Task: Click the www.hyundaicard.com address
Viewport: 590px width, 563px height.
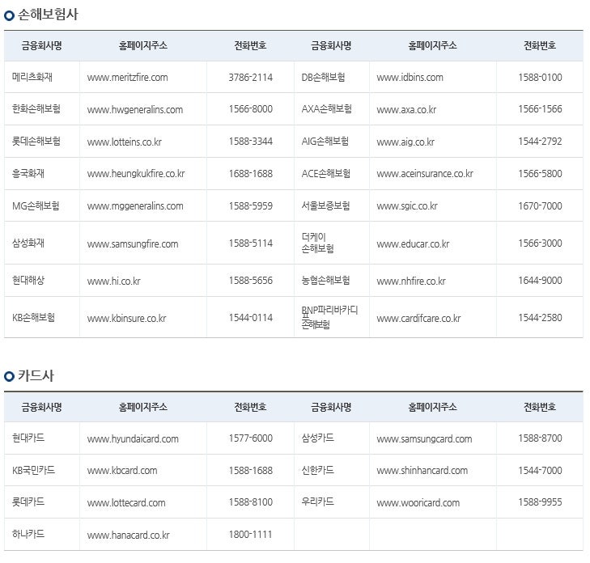Action: (x=133, y=439)
